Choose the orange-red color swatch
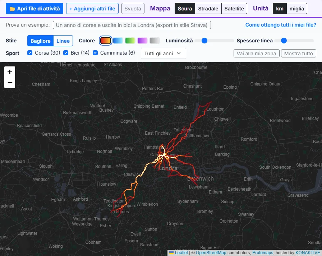322x256 pixels. point(106,41)
